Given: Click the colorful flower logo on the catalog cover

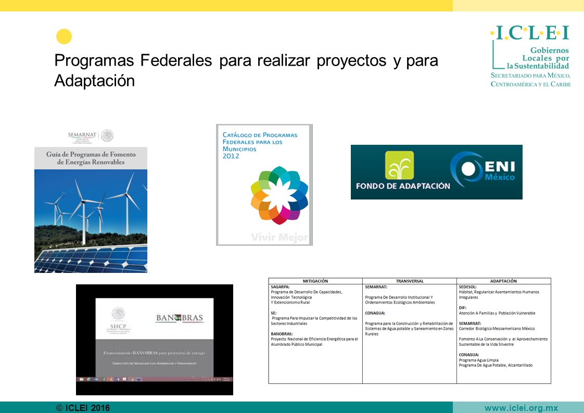Looking at the screenshot, I should [x=280, y=195].
